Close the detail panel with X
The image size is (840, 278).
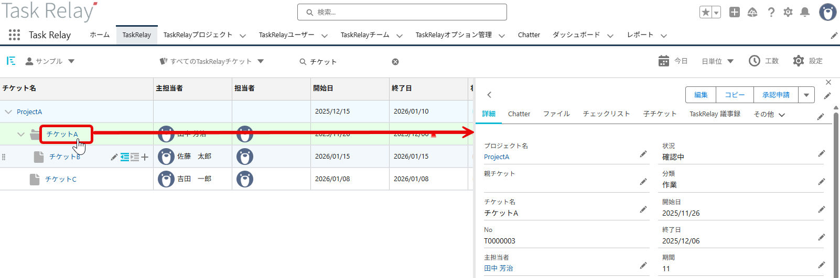828,82
